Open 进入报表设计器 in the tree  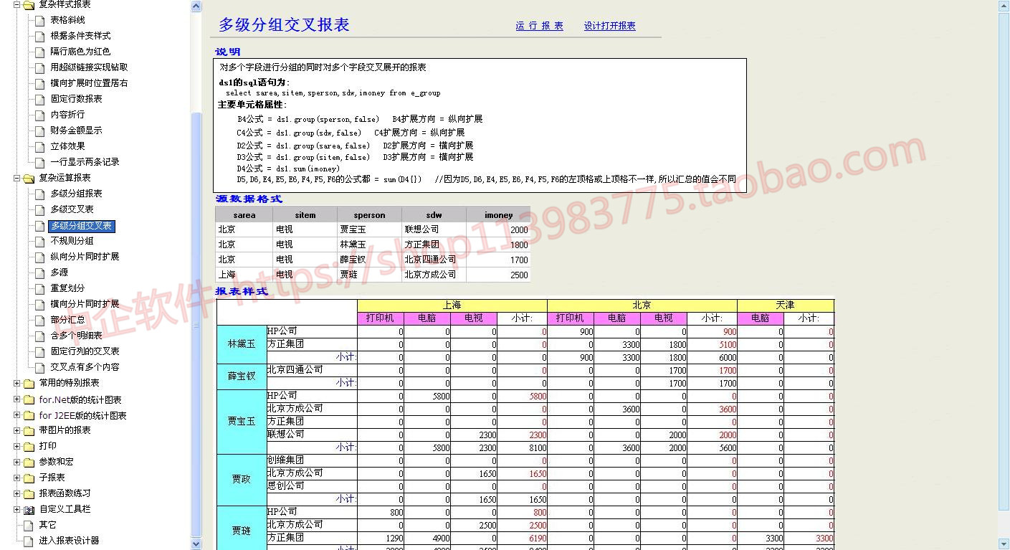(69, 541)
